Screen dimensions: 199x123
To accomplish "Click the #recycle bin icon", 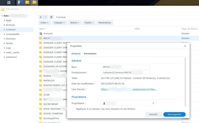I will tap(41, 33).
